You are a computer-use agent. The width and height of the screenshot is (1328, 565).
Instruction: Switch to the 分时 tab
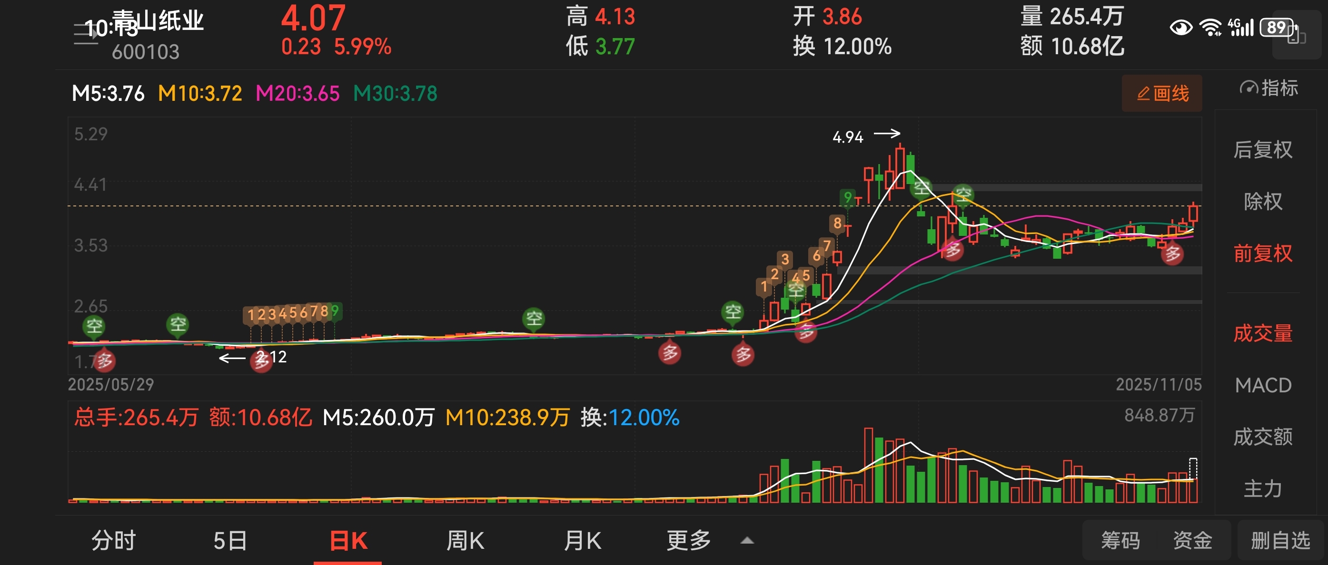pyautogui.click(x=113, y=541)
